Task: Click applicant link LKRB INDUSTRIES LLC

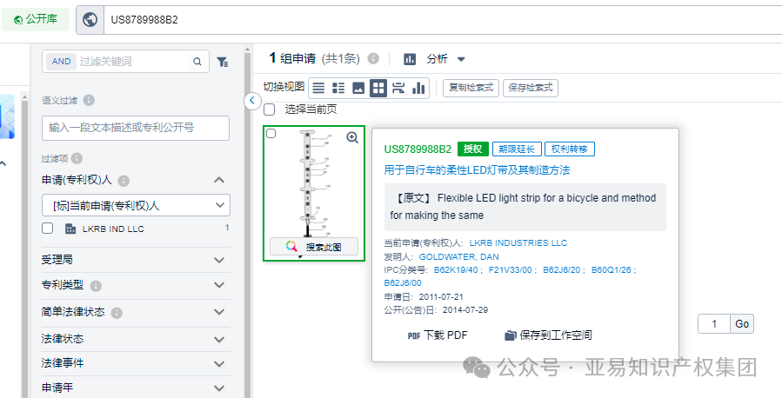Action: click(518, 243)
